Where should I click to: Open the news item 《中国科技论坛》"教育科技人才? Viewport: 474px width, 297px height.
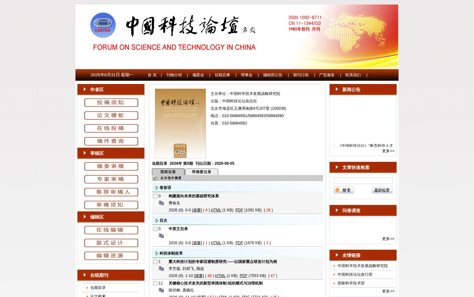(365, 145)
